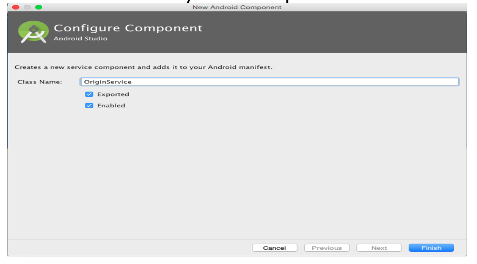Click the 'Creates a new service component' description

[144, 67]
